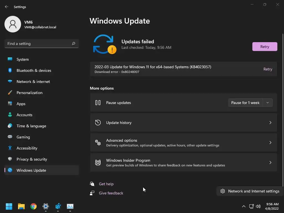
Task: Click the volume speaker tray icon
Action: pyautogui.click(x=258, y=206)
